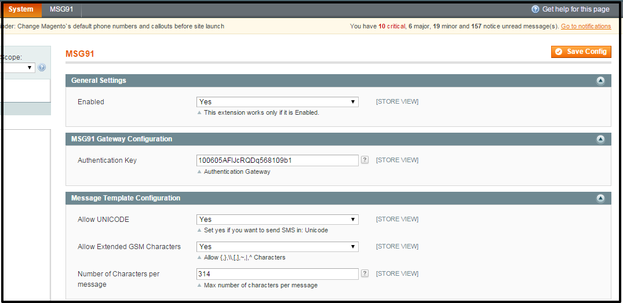Open the MSG91 menu

pos(61,9)
